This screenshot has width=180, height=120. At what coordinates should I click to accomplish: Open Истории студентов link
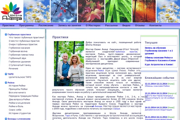[x=19, y=113]
